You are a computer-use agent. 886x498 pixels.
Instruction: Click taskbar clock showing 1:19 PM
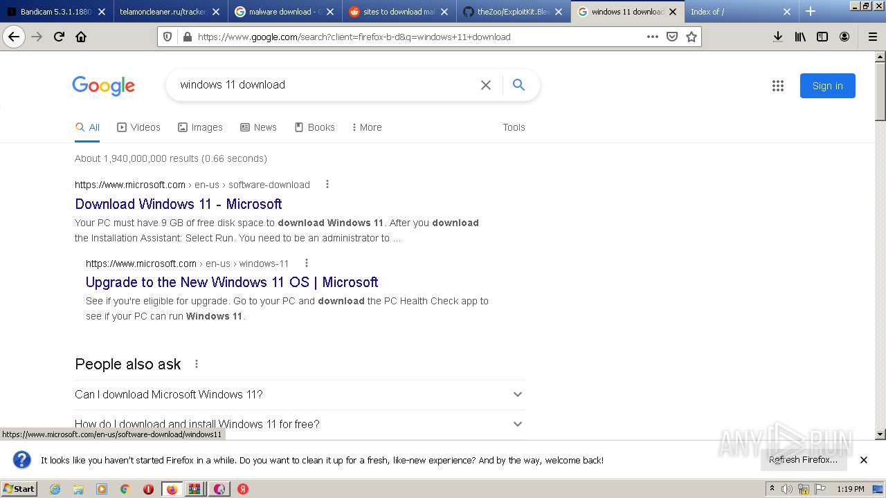(851, 489)
